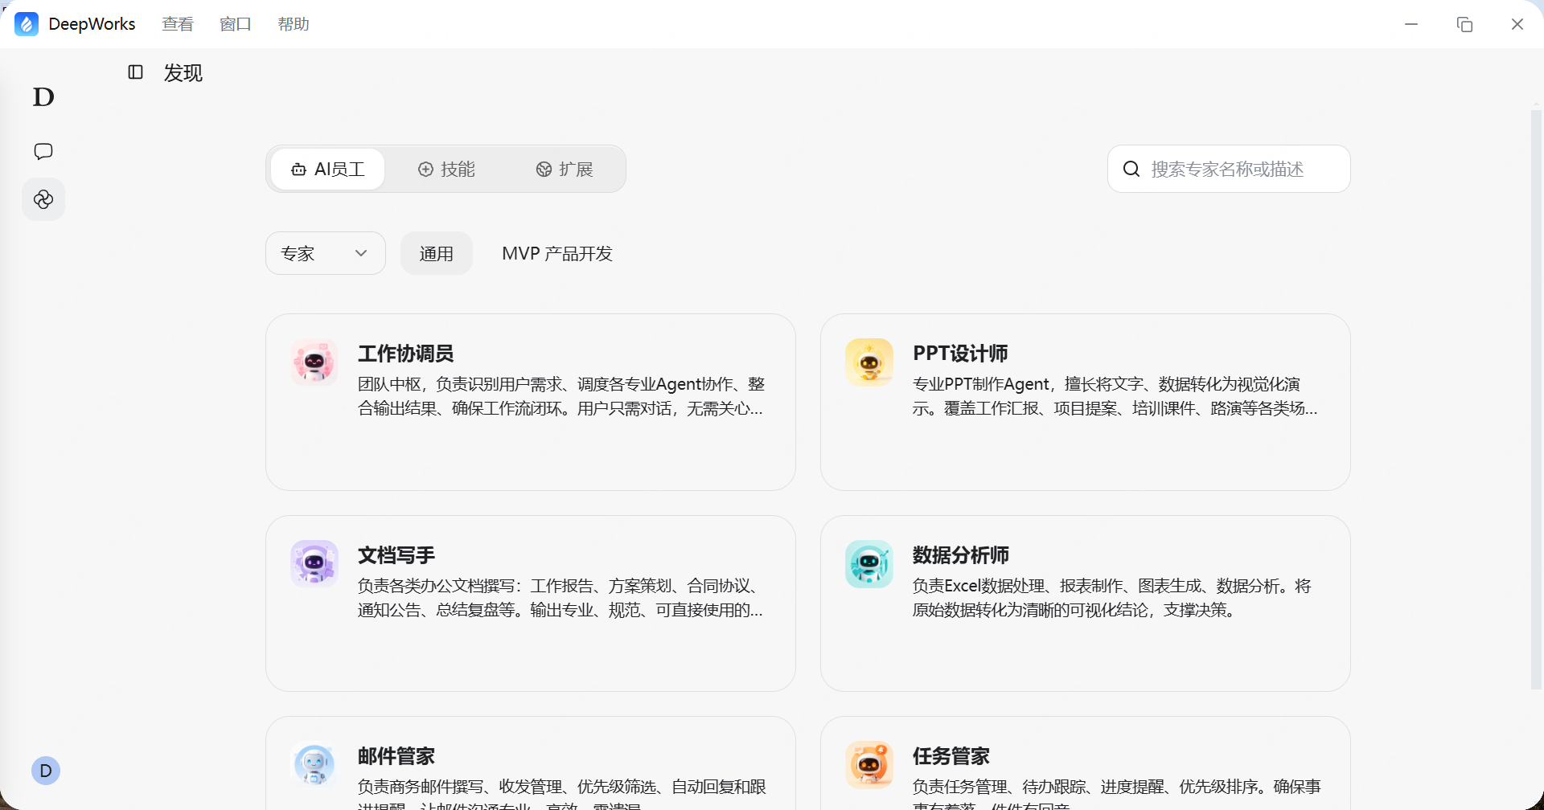Open the PPT设计师 card title

[x=960, y=354]
